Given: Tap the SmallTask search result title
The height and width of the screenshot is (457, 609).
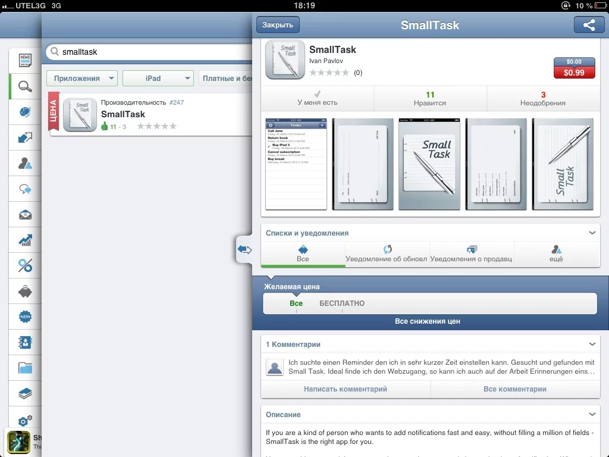Looking at the screenshot, I should 123,114.
